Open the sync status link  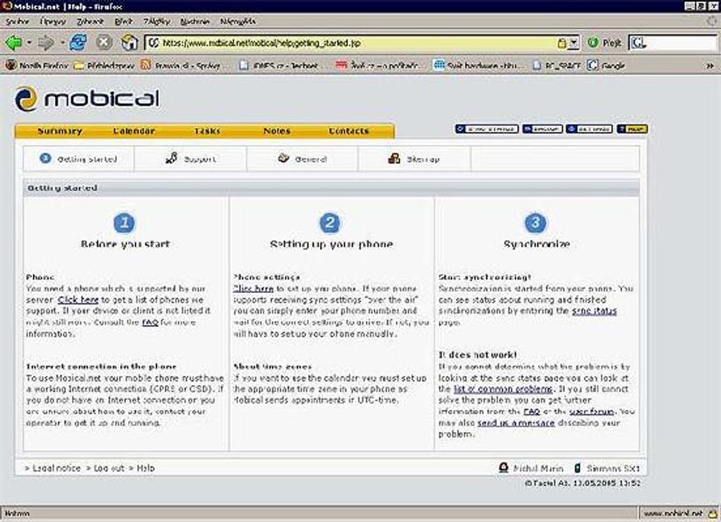coord(594,311)
